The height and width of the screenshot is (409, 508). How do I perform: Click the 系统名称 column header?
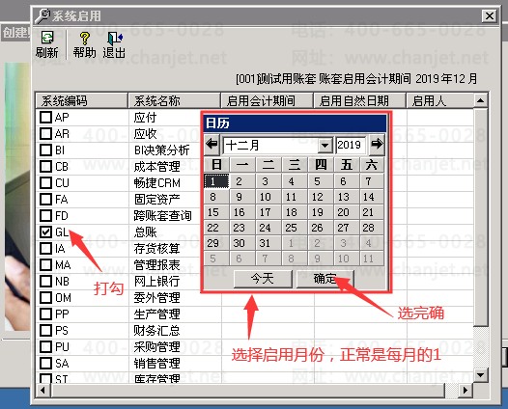pyautogui.click(x=174, y=100)
